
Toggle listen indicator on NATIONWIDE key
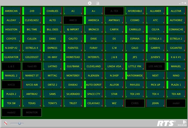click(x=126, y=76)
